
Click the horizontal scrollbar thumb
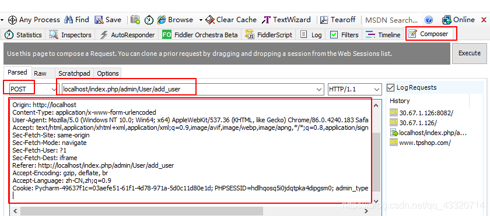coord(142,211)
